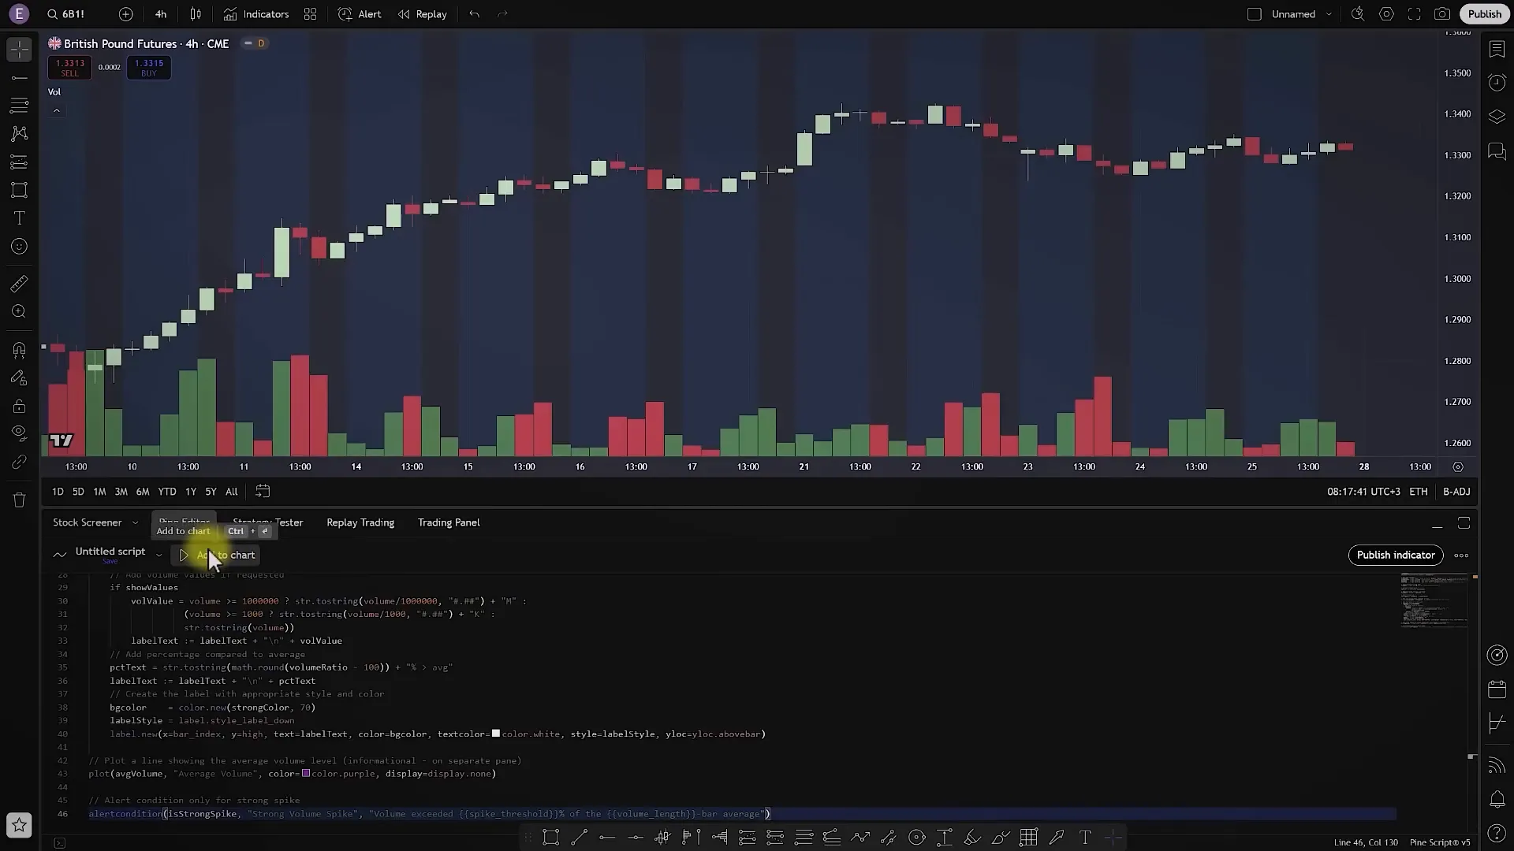Open the indicator templates grid icon
The width and height of the screenshot is (1514, 851).
[x=311, y=14]
